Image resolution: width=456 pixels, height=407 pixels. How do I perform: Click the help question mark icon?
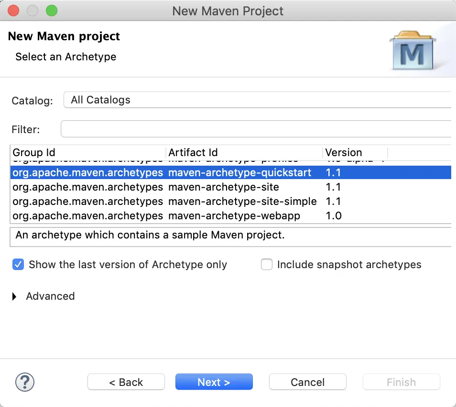click(x=25, y=382)
